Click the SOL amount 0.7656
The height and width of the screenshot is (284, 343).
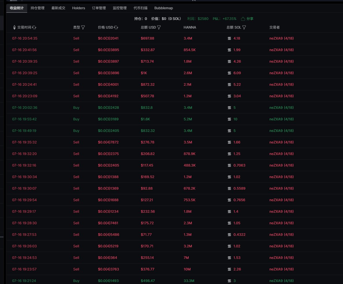239,200
